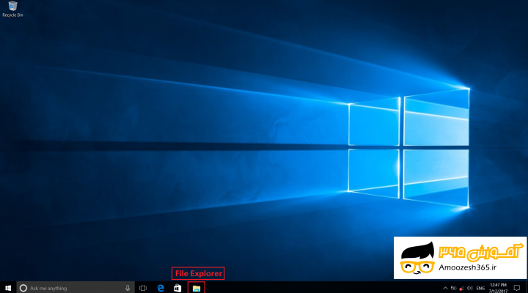Open Task View from the taskbar
The height and width of the screenshot is (293, 528).
coord(143,288)
